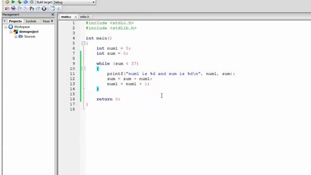Click the 'int main()' line
This screenshot has height=175, width=311.
[x=99, y=38]
